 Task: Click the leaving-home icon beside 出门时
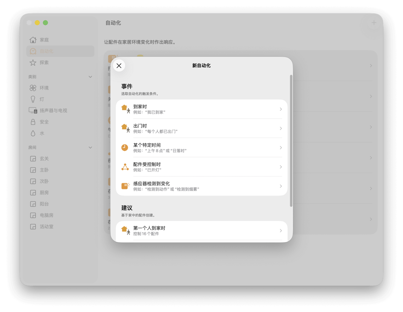[126, 128]
